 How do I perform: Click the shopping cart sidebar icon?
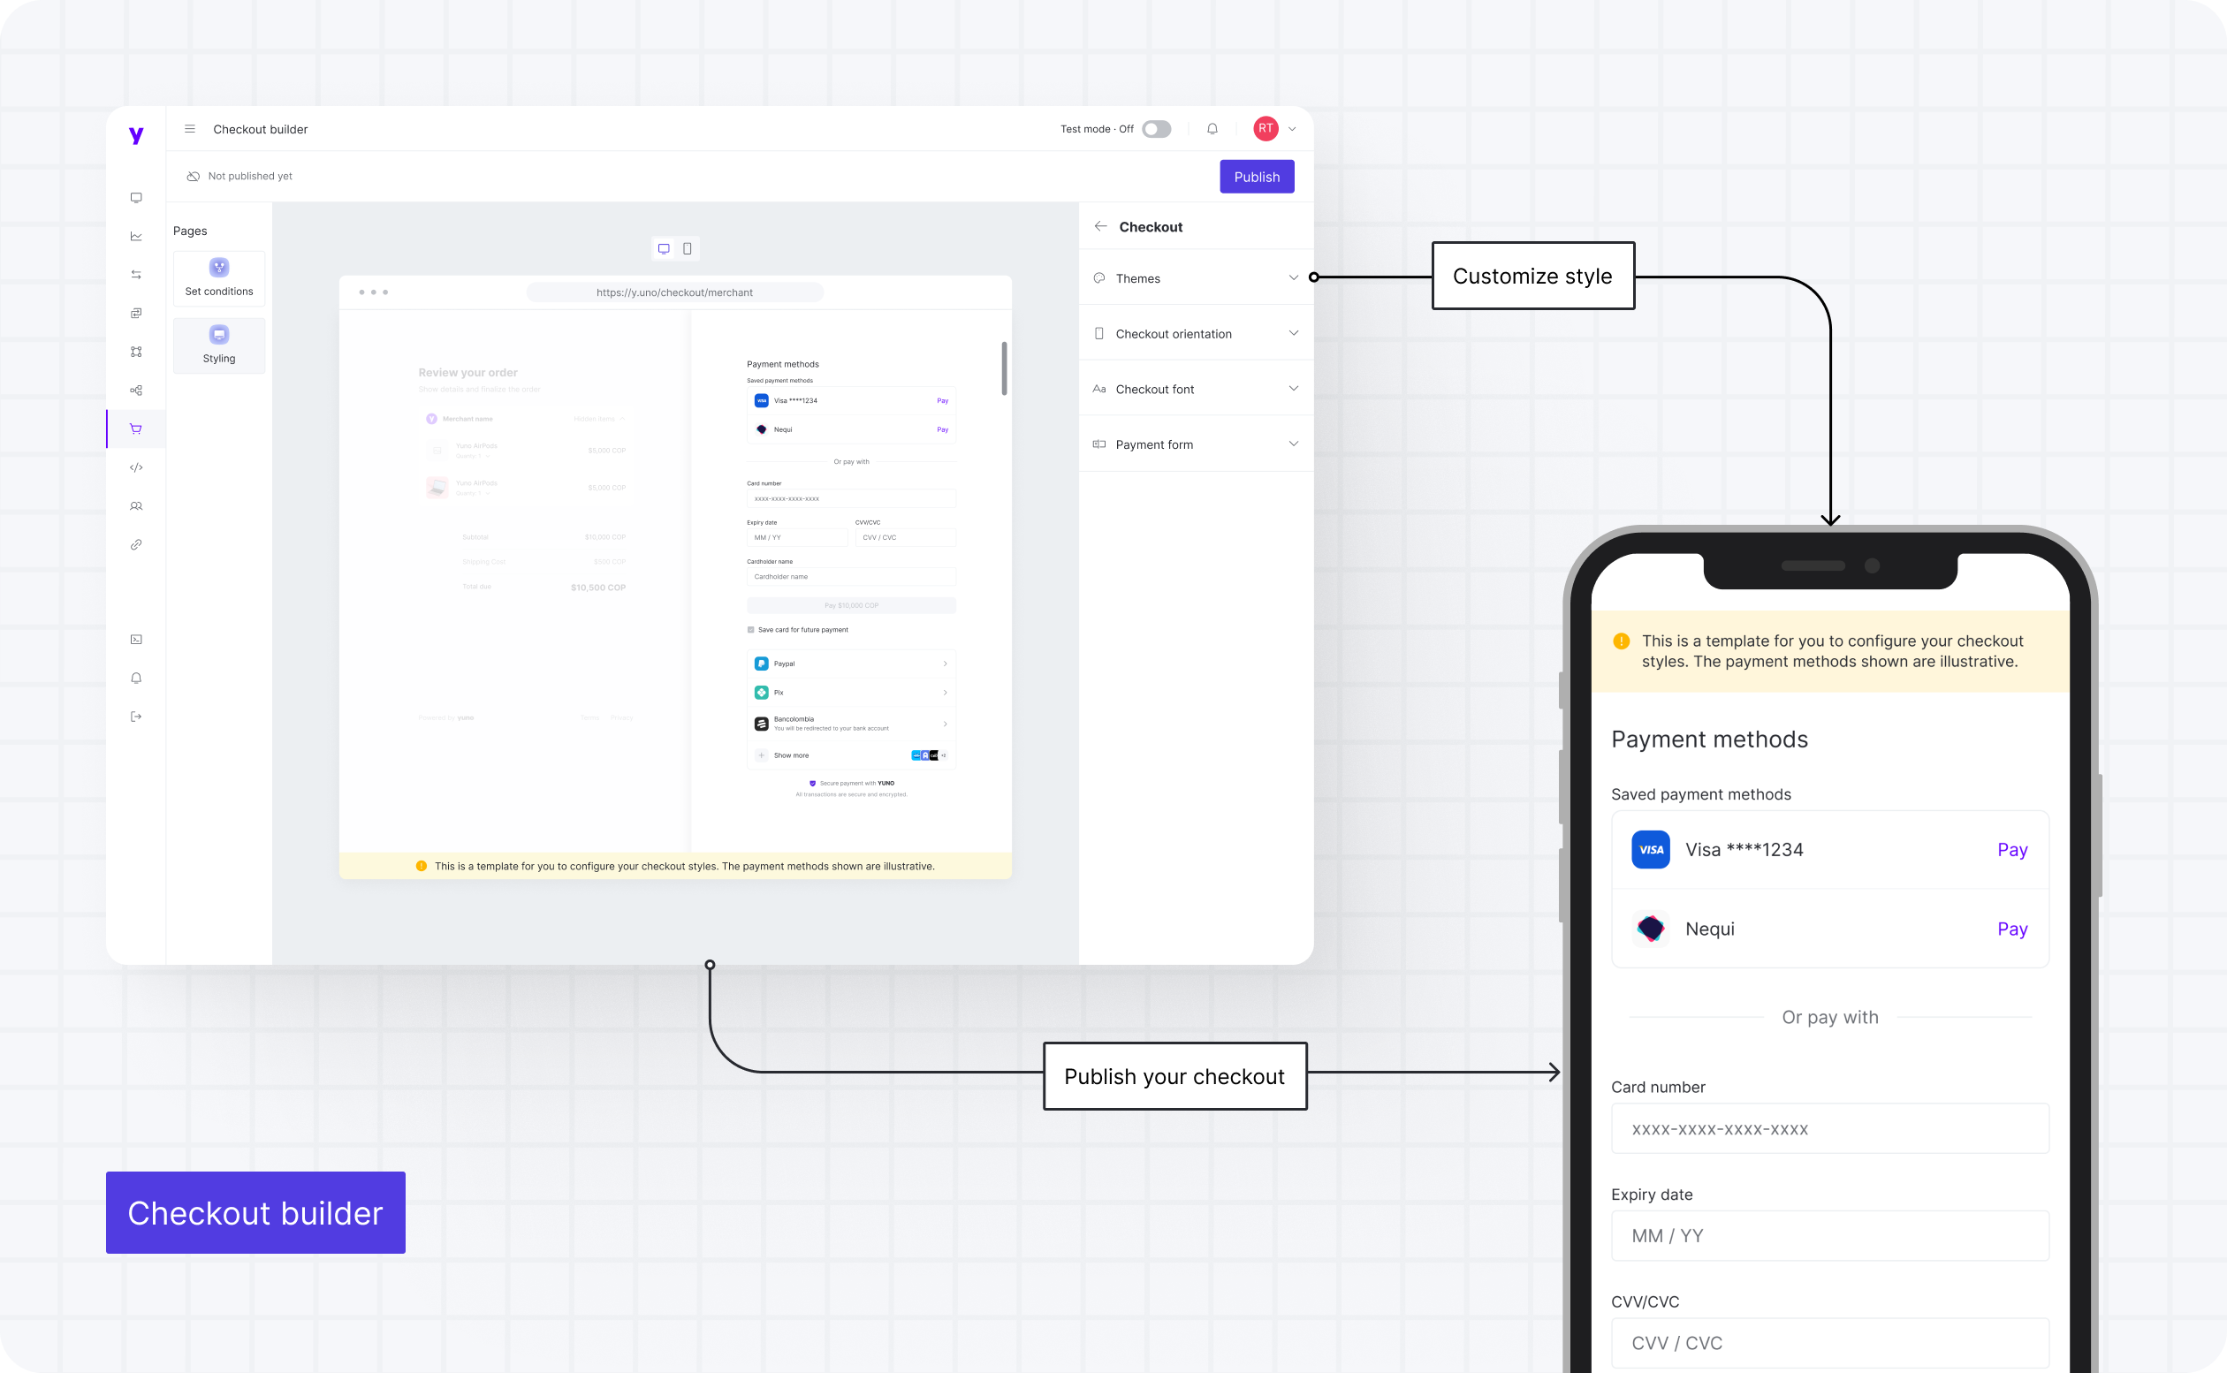tap(136, 429)
